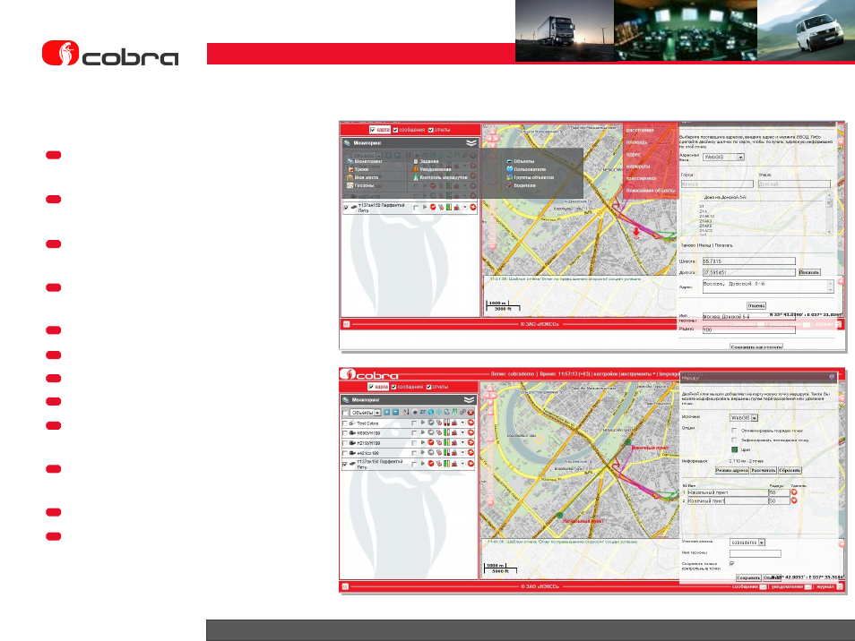
Task: Click help icon in the route dialog title bar
Action: [x=832, y=377]
